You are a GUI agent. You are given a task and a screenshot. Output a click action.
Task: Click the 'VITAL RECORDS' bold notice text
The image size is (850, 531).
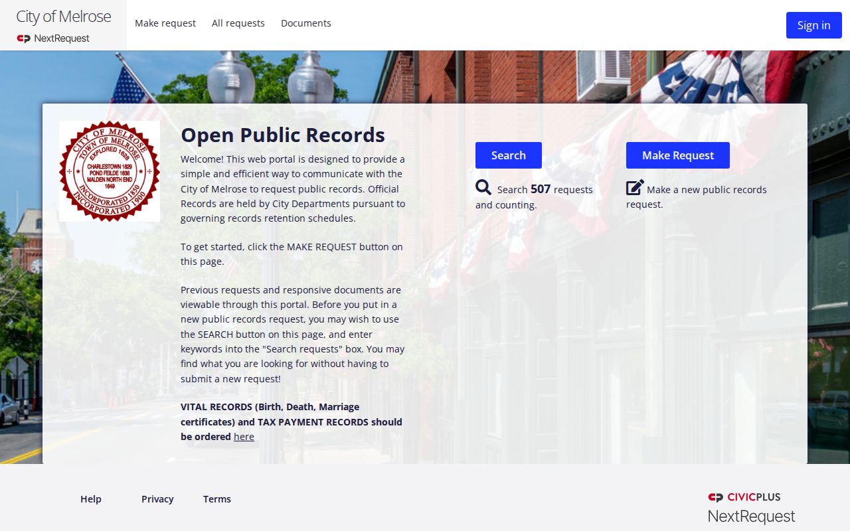pos(292,421)
